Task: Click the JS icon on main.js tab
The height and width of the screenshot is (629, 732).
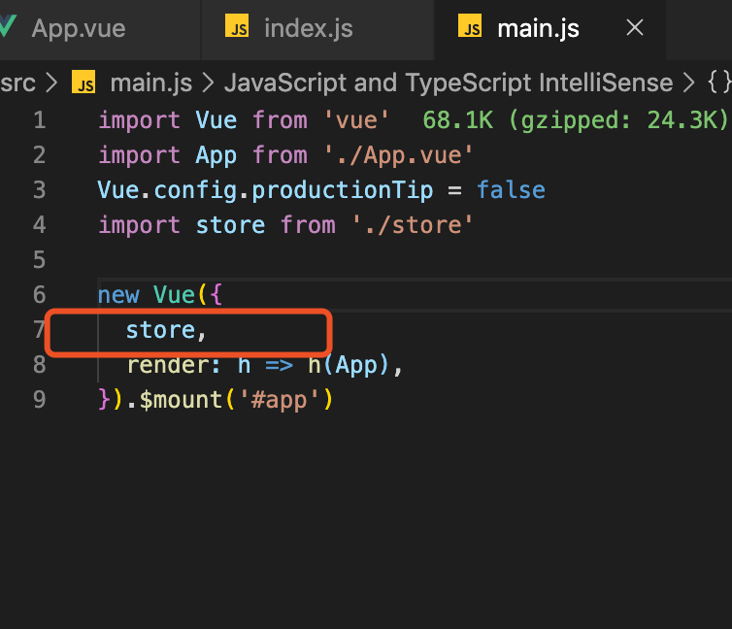Action: (470, 25)
